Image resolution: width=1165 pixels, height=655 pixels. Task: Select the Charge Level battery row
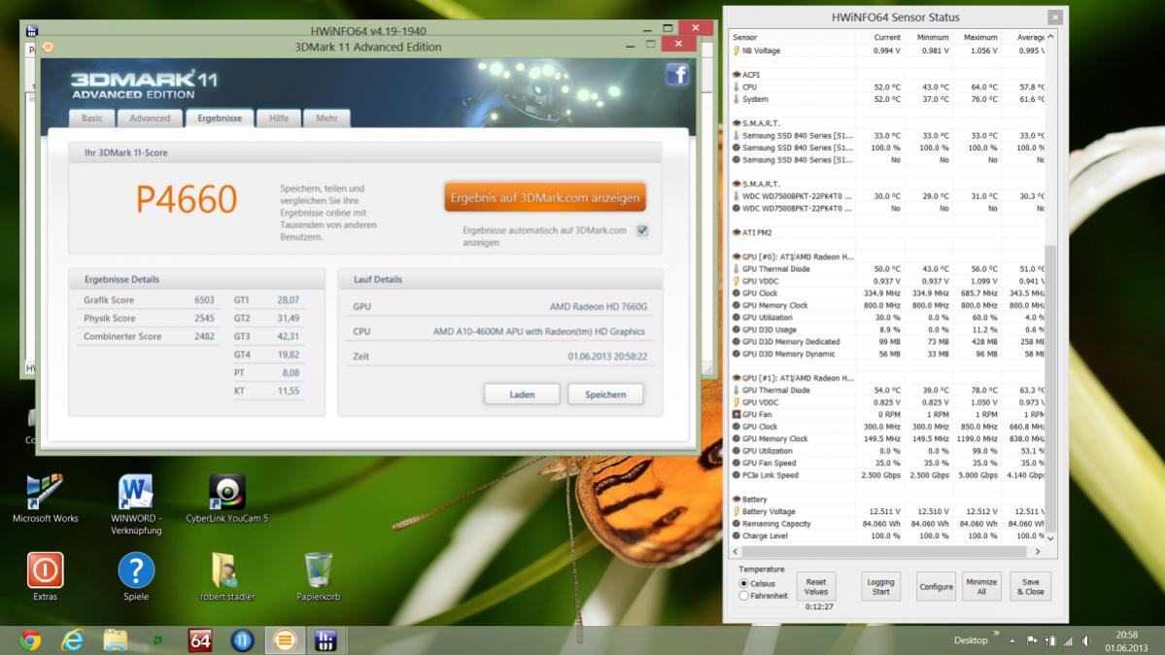tap(888, 535)
